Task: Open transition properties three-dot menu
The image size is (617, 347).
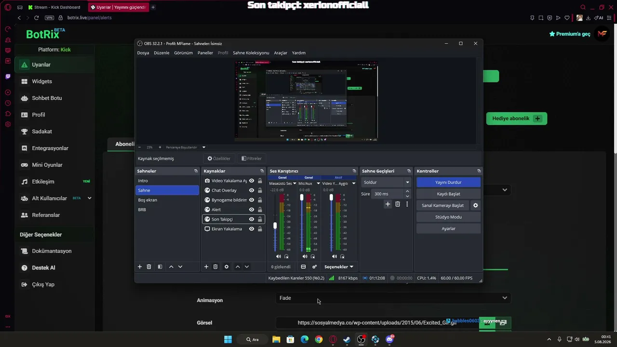Action: coord(407,204)
